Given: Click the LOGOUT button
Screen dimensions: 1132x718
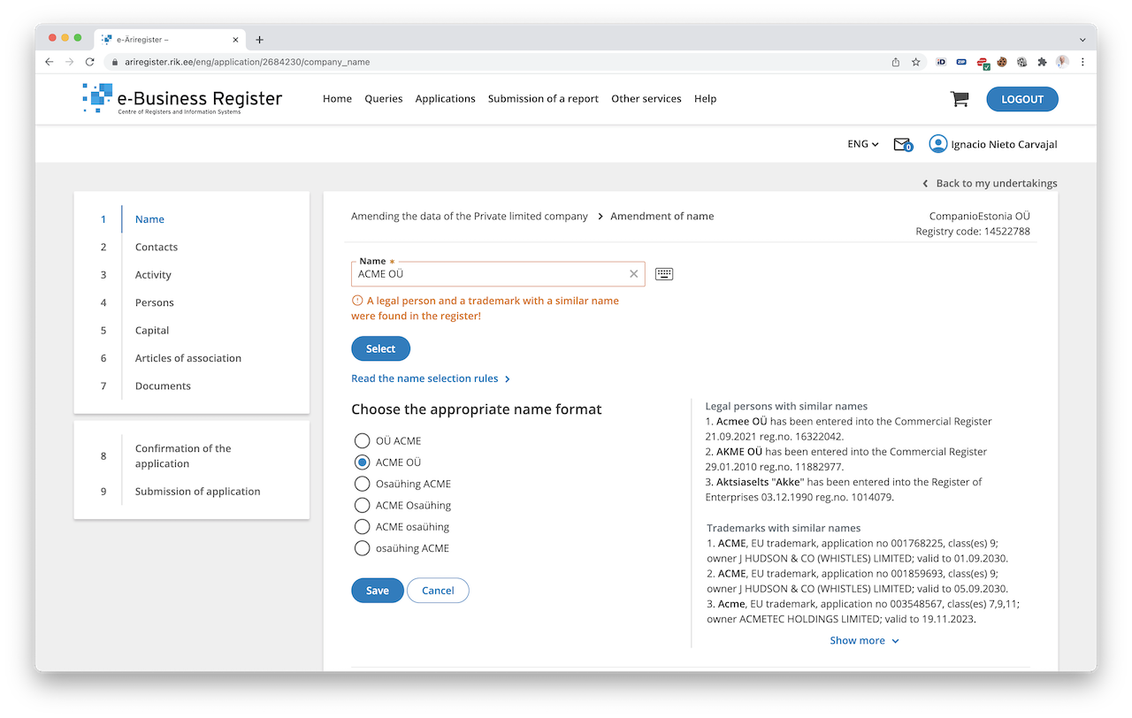Looking at the screenshot, I should [x=1021, y=99].
